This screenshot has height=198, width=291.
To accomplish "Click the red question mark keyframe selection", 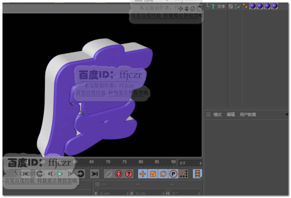I will 129,174.
